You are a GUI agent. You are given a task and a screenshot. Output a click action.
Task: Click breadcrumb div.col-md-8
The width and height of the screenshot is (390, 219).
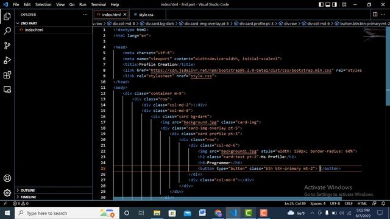click(124, 24)
